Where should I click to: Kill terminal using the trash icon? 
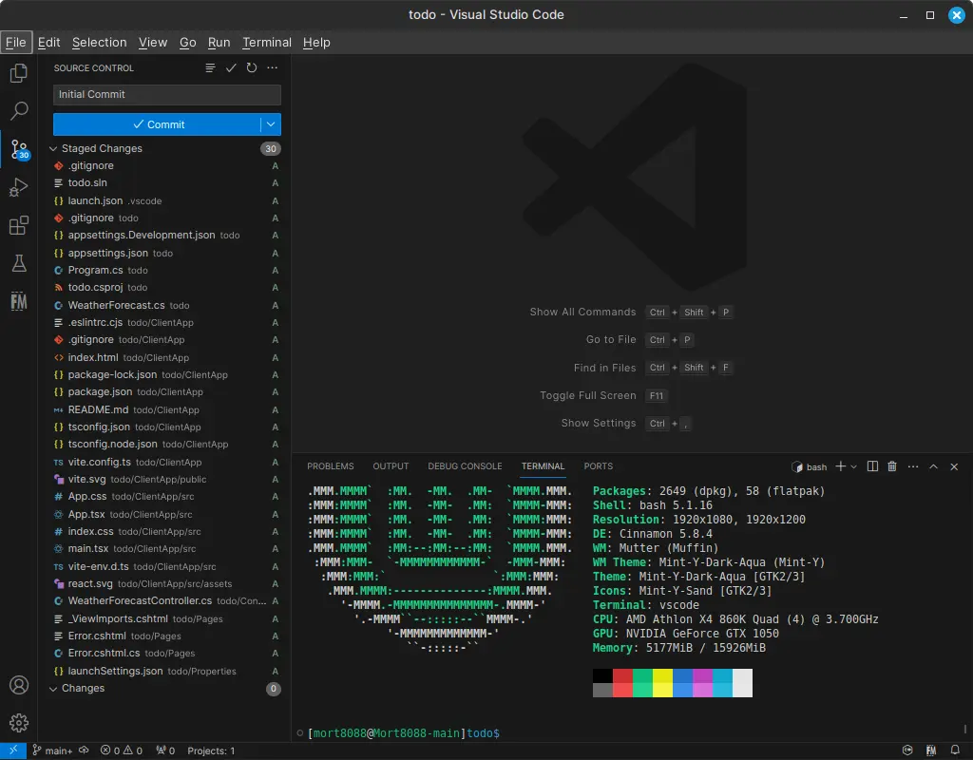891,466
